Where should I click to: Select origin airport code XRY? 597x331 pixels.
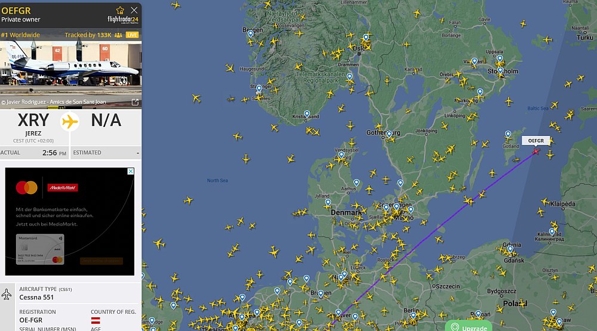point(33,120)
